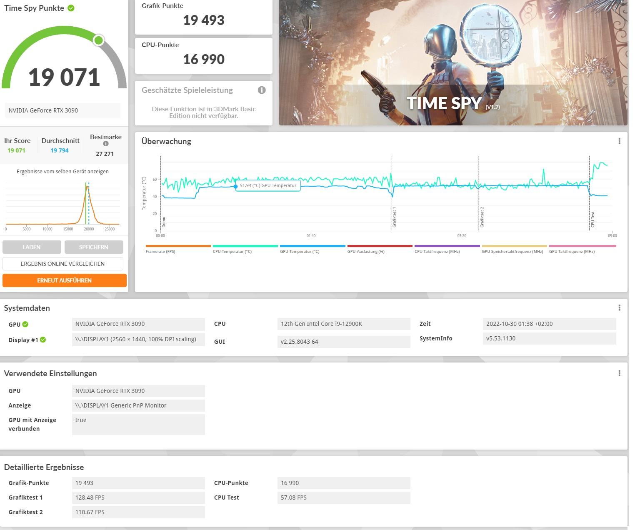The height and width of the screenshot is (530, 640).
Task: Click Ihr Score value 19 071
Action: click(16, 150)
